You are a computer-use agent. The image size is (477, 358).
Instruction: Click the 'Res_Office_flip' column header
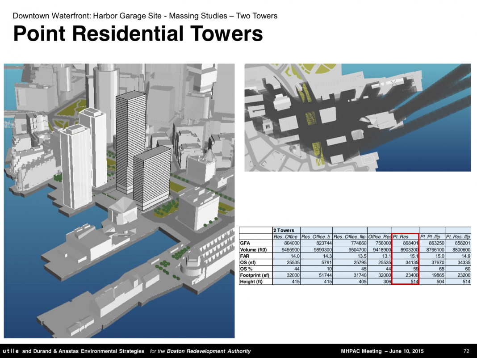pos(350,236)
